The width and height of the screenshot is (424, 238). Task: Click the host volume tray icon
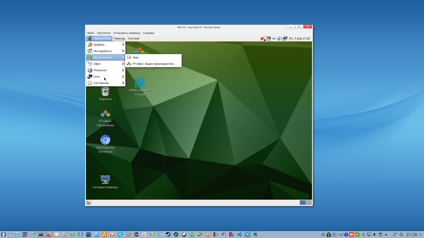point(375,234)
